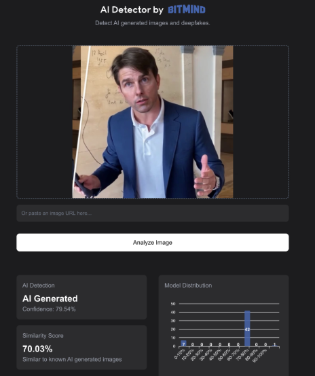The width and height of the screenshot is (315, 376).
Task: Select the 'Confidence: 79.54%' text
Action: [x=49, y=309]
